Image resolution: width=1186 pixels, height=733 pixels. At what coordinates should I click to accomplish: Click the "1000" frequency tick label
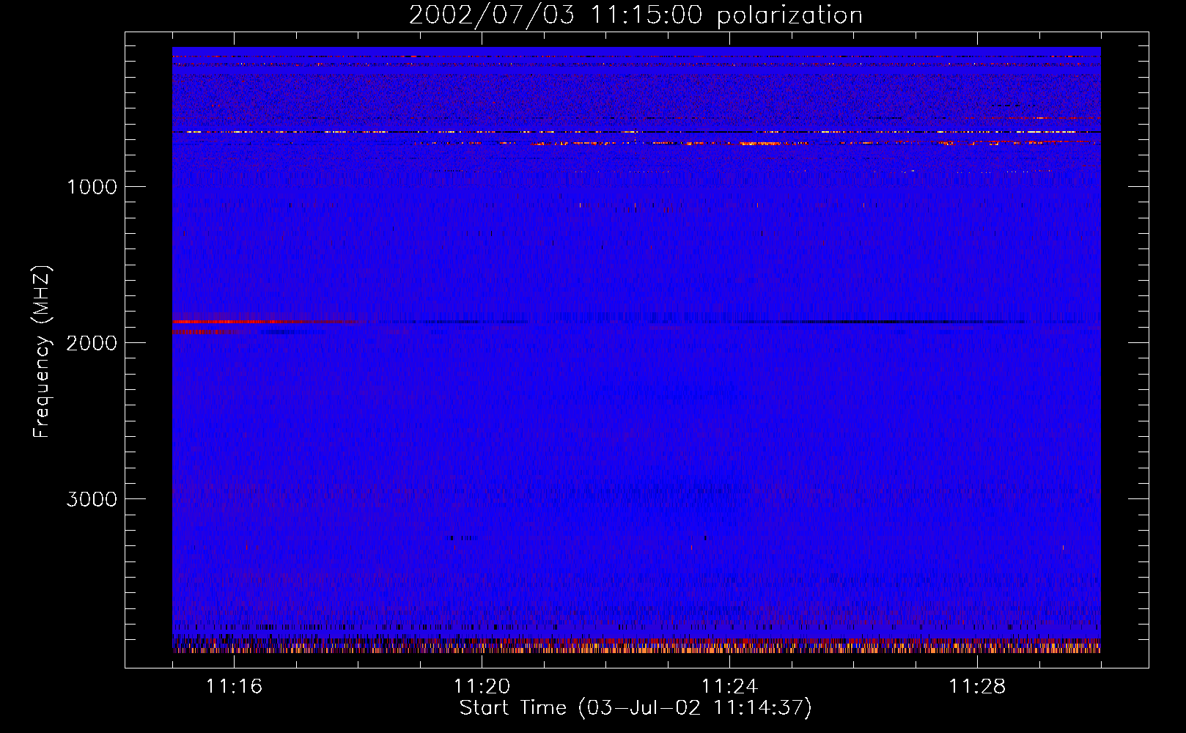[92, 187]
